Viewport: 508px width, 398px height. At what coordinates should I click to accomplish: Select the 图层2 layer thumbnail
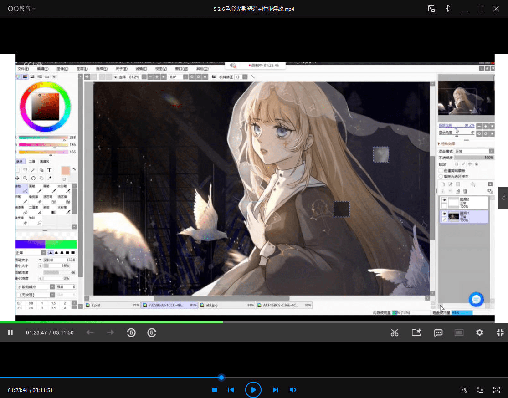(x=454, y=203)
